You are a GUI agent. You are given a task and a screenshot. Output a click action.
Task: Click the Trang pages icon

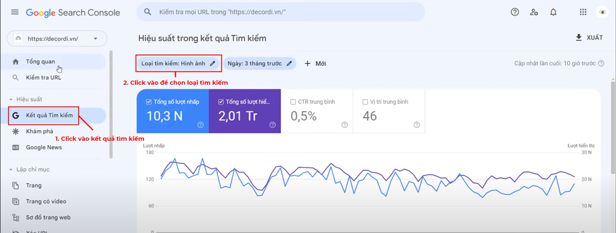16,185
